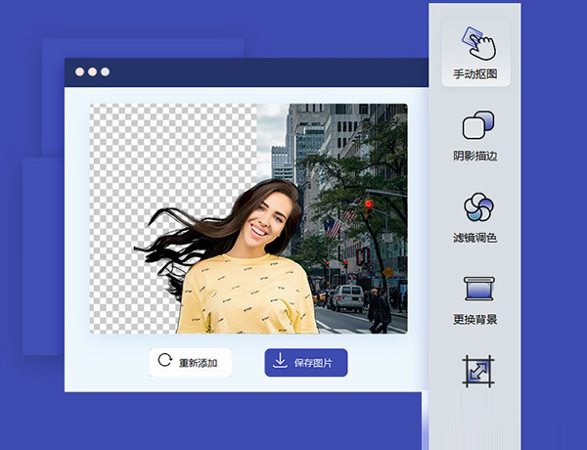Click the third window control dot
The height and width of the screenshot is (450, 587).
[x=106, y=71]
